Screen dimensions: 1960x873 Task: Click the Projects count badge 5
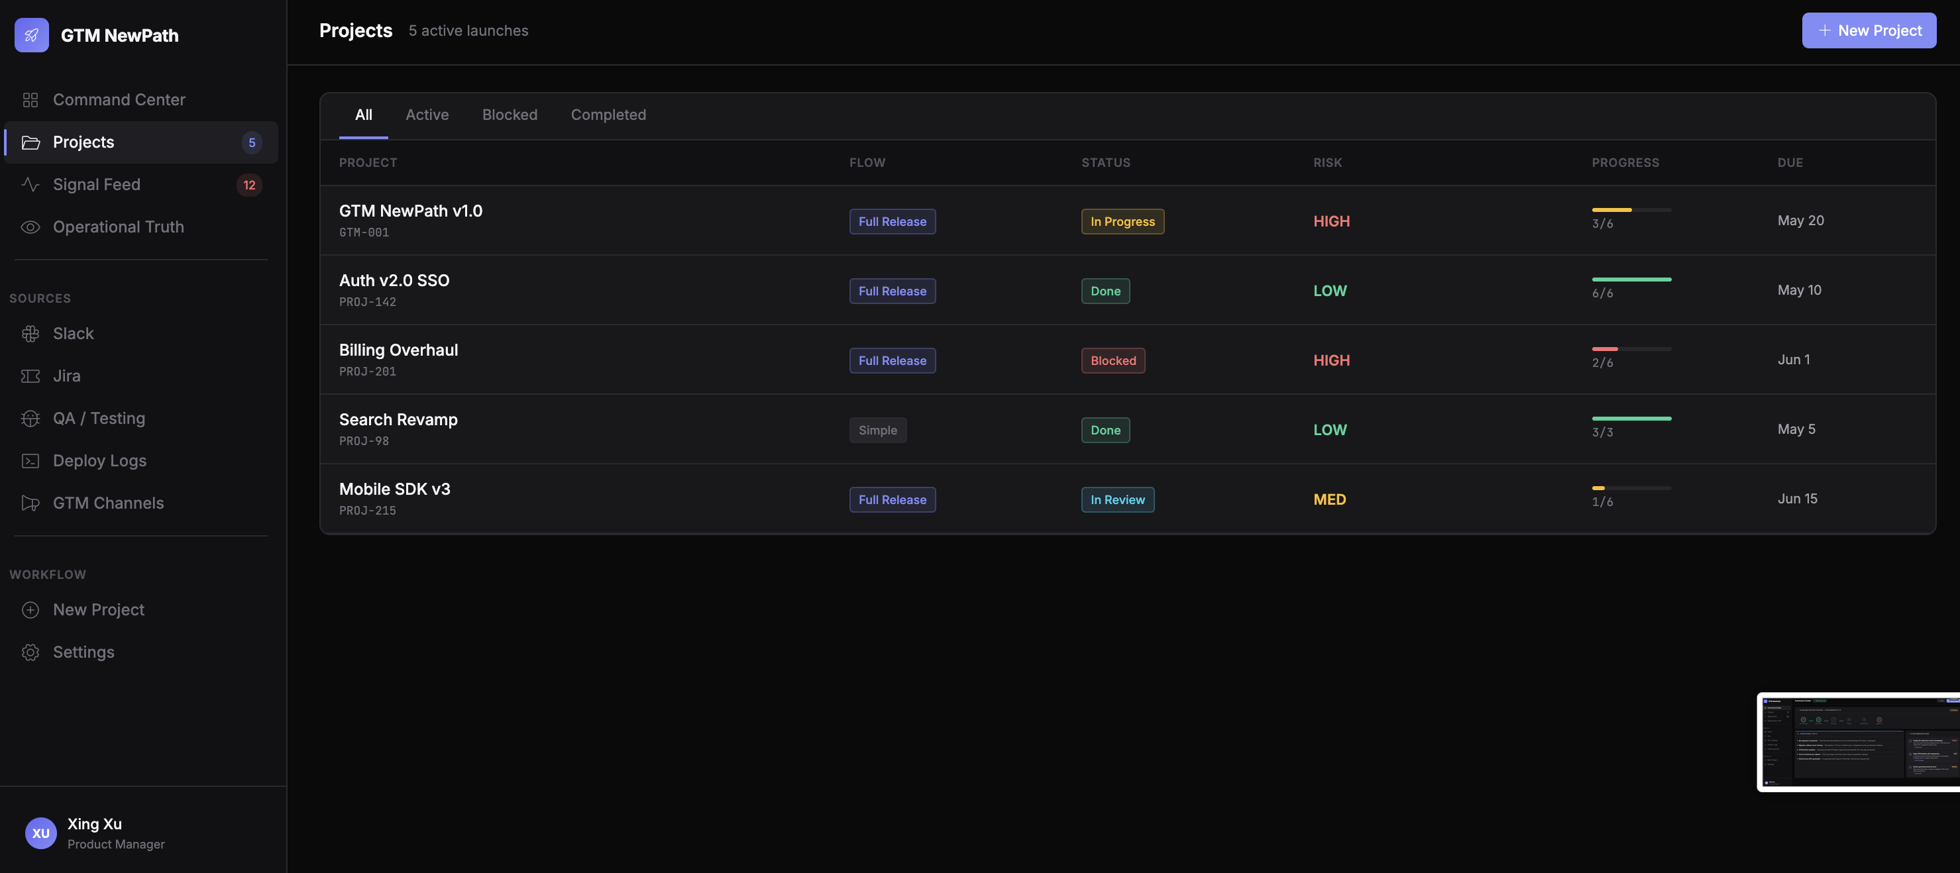point(252,142)
